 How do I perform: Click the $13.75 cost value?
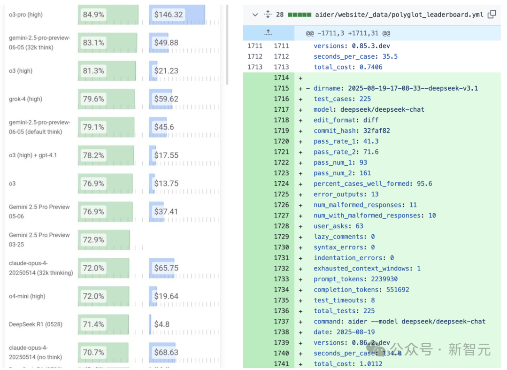[166, 184]
